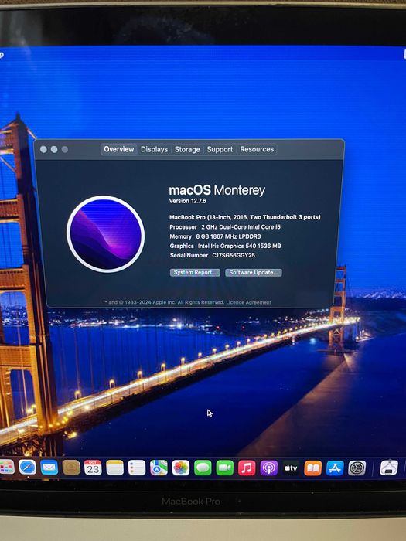
Task: Close the About This Mac window
Action: [x=43, y=149]
